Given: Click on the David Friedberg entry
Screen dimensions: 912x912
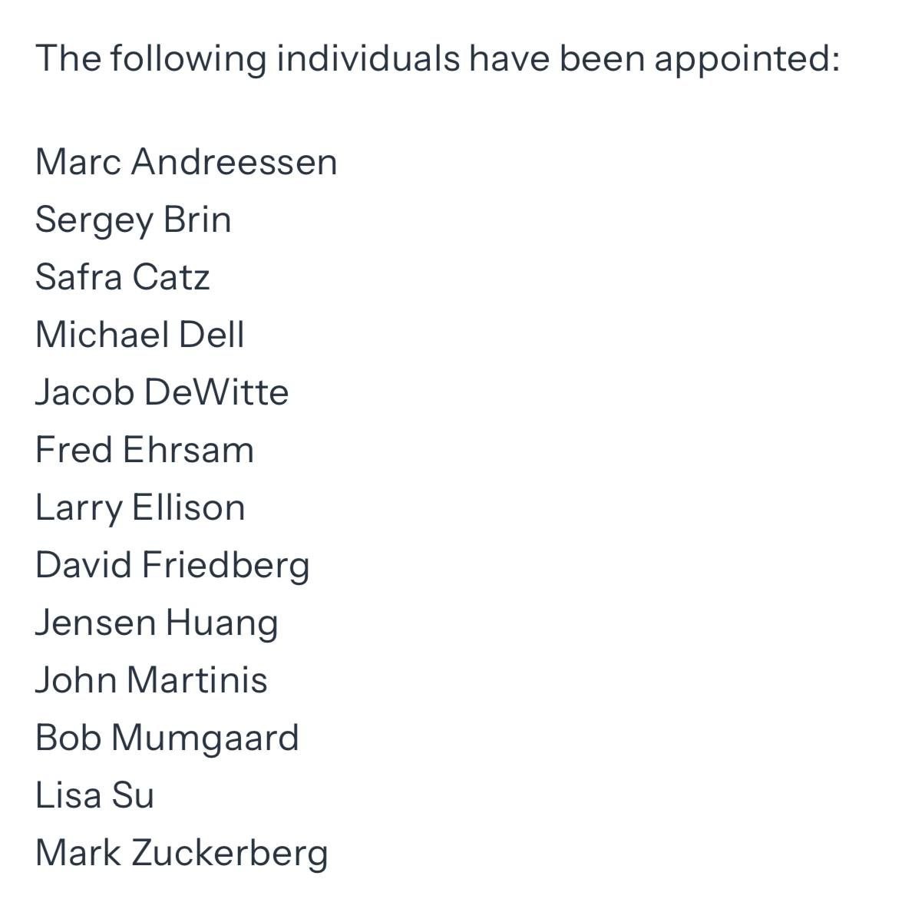Looking at the screenshot, I should pos(172,565).
